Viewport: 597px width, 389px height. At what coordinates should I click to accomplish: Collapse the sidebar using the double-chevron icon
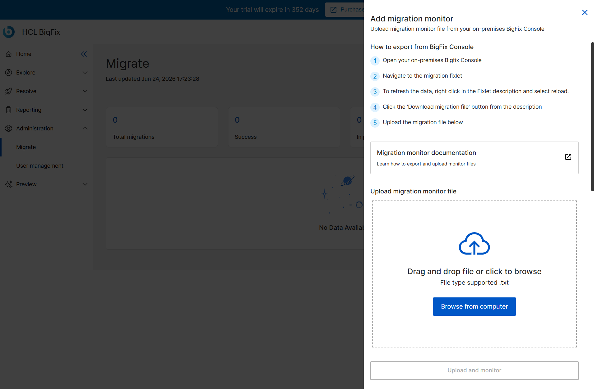[84, 54]
